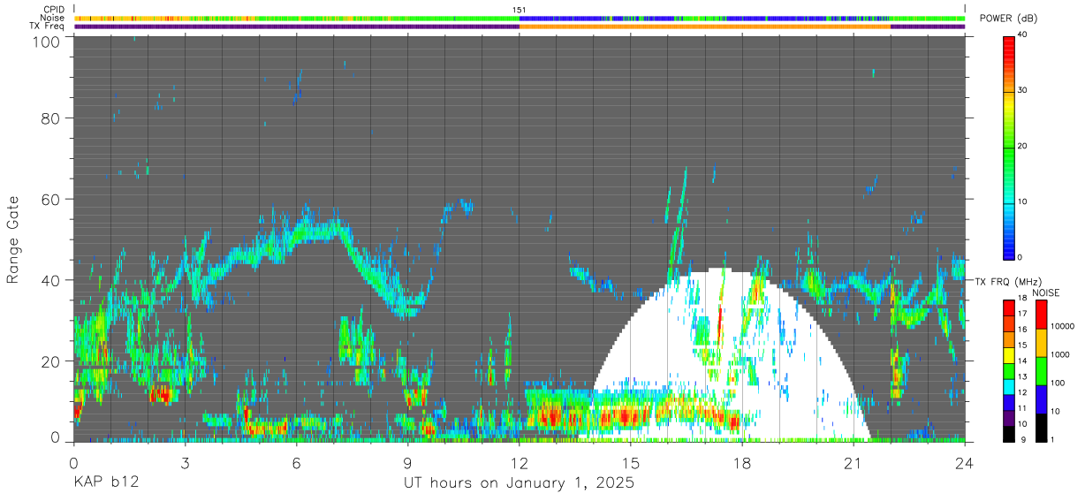Click the 10000 tick on the NOISE legend
This screenshot has width=1085, height=501.
point(1064,326)
